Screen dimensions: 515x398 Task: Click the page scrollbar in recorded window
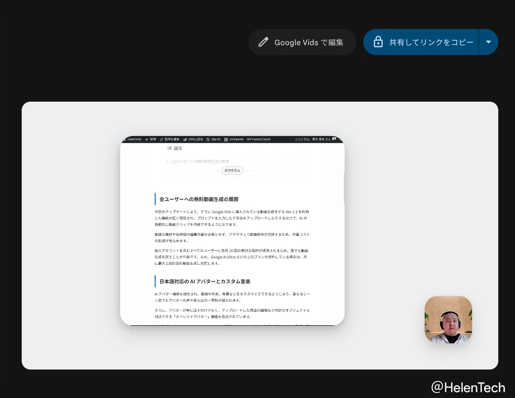(x=343, y=187)
